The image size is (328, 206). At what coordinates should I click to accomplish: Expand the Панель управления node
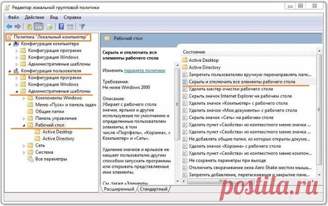(x=24, y=118)
